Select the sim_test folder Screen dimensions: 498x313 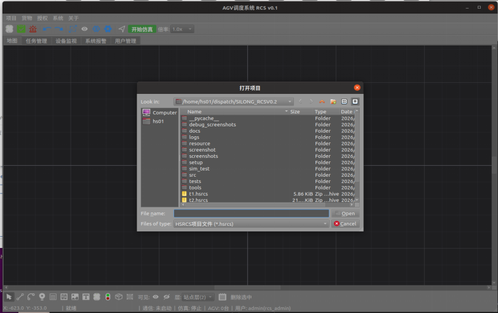click(199, 169)
